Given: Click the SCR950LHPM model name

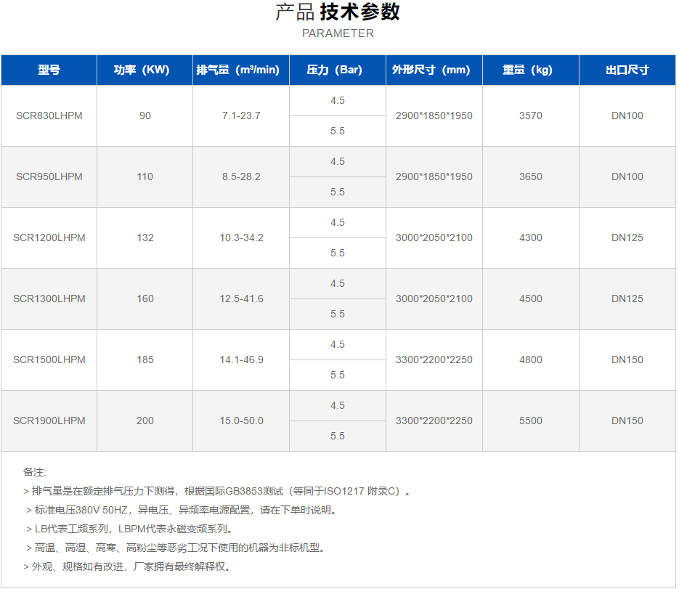Looking at the screenshot, I should click(x=48, y=176).
